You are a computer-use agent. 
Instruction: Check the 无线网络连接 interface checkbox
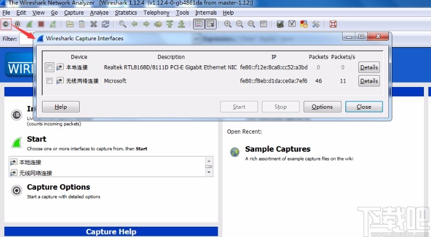(50, 81)
